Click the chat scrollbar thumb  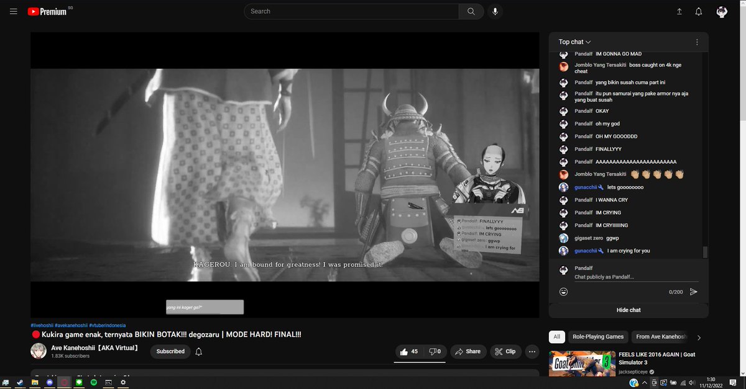click(x=705, y=252)
